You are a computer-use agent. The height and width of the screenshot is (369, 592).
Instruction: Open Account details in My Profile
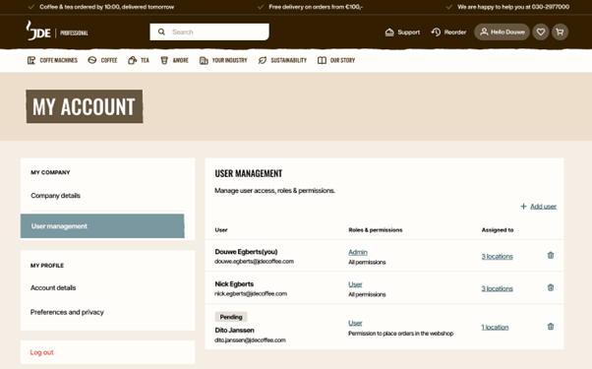(53, 287)
